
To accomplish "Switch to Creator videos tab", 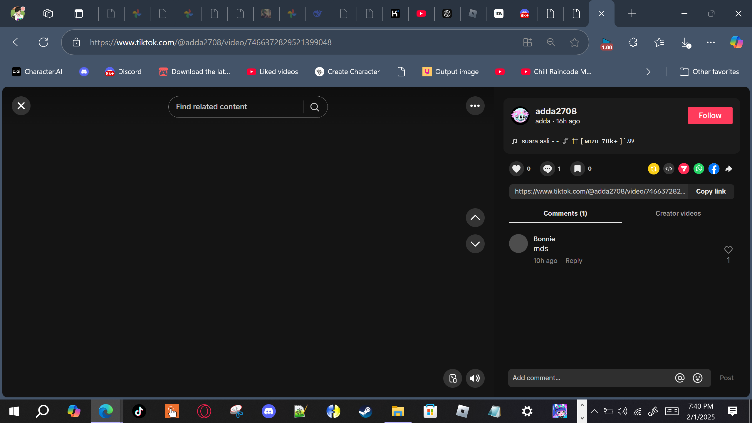I will click(x=678, y=213).
